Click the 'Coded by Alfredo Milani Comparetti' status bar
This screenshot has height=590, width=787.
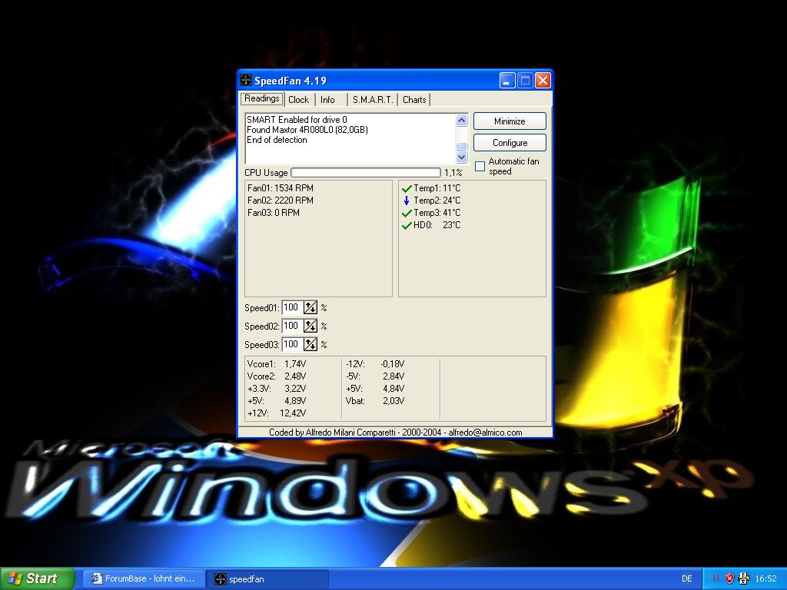point(396,433)
